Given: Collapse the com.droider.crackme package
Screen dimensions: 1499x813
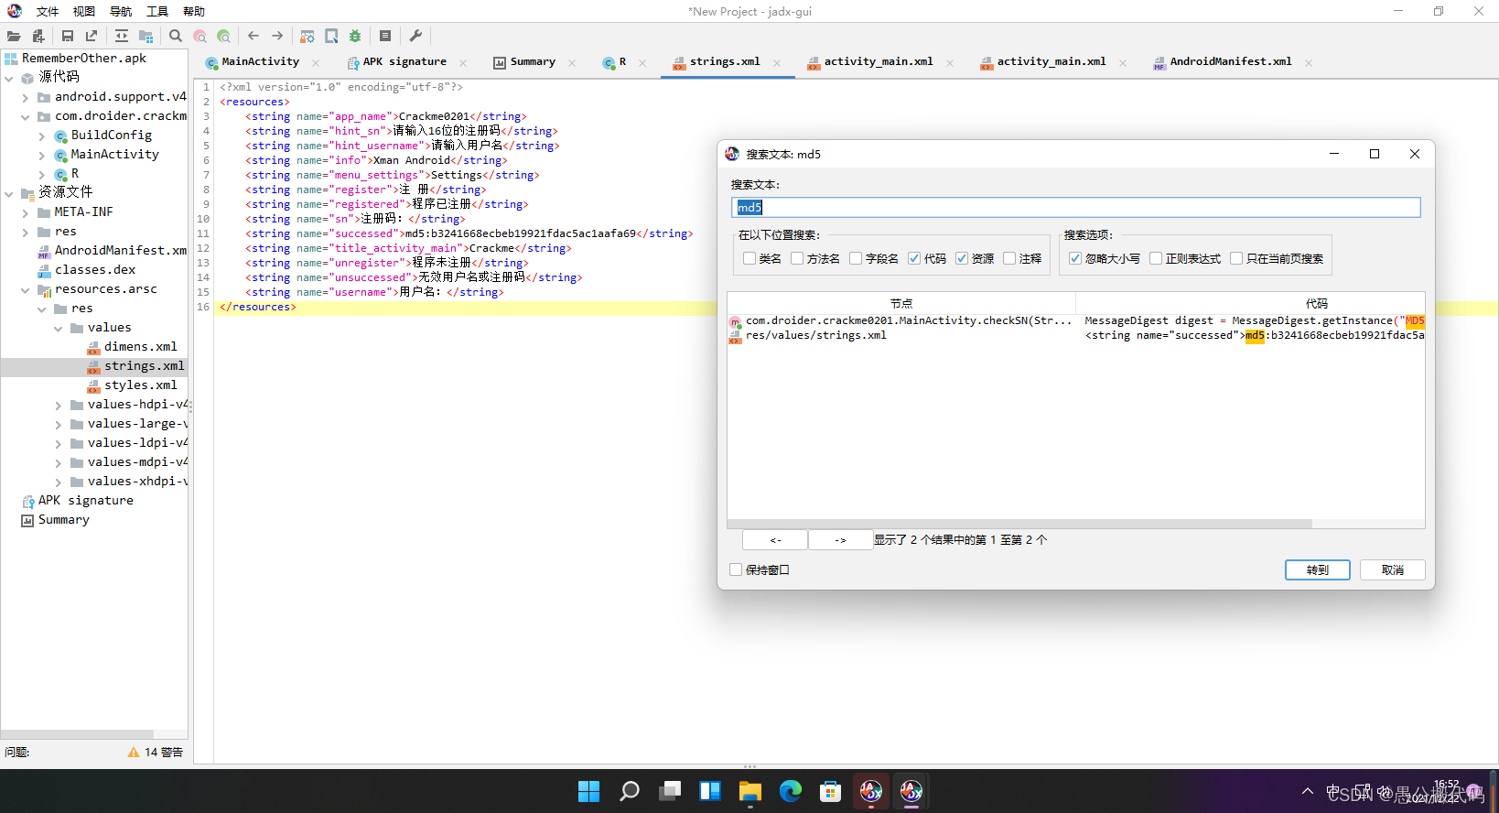Looking at the screenshot, I should pyautogui.click(x=26, y=116).
